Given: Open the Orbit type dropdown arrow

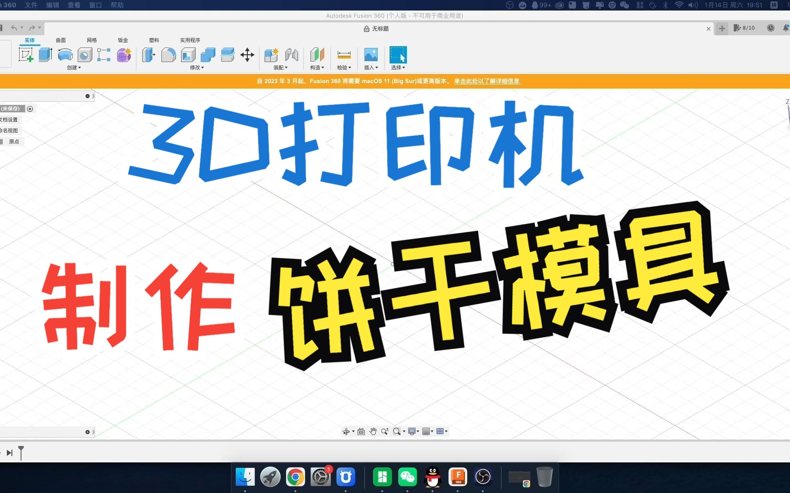Looking at the screenshot, I should pyautogui.click(x=353, y=431).
